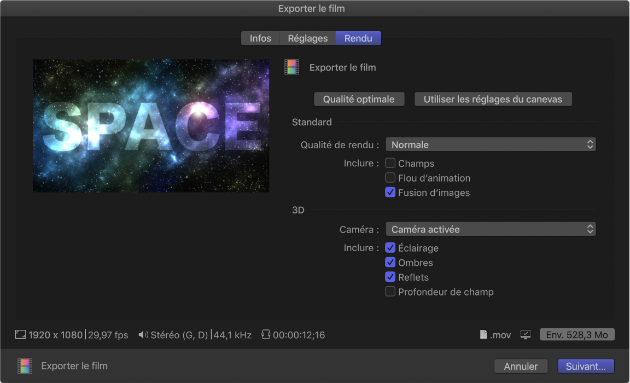Enable the Champs checkbox

click(390, 163)
